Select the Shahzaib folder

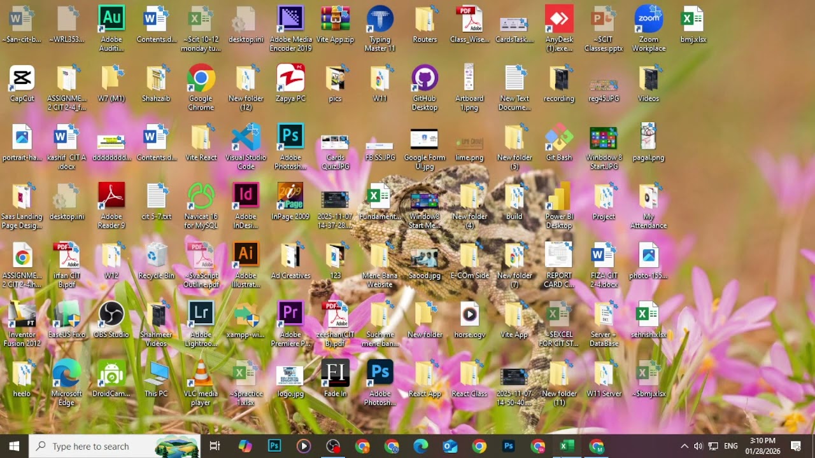coord(156,84)
